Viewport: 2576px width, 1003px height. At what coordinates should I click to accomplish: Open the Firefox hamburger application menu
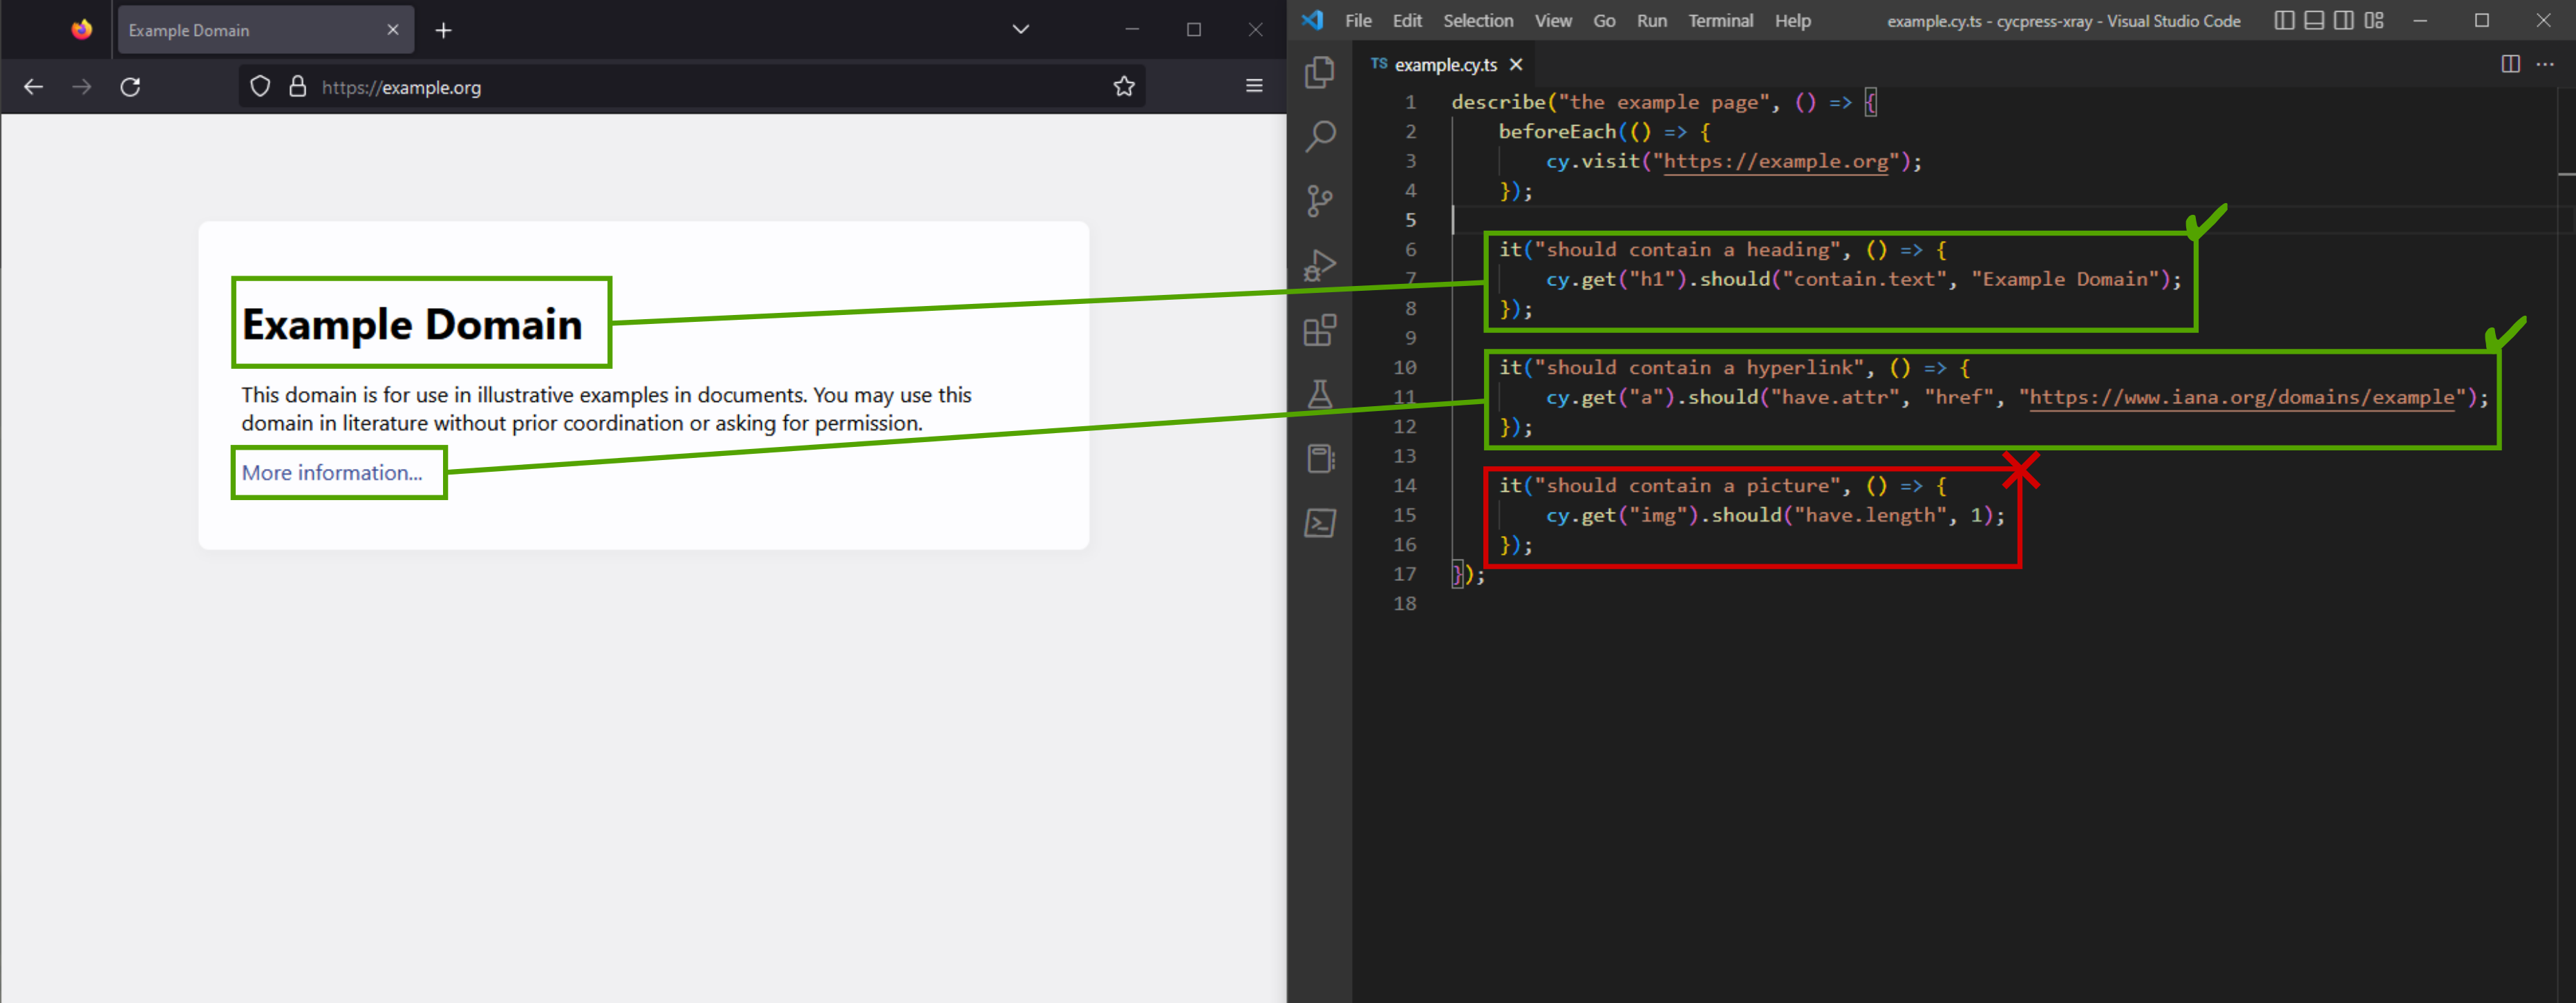pyautogui.click(x=1254, y=87)
